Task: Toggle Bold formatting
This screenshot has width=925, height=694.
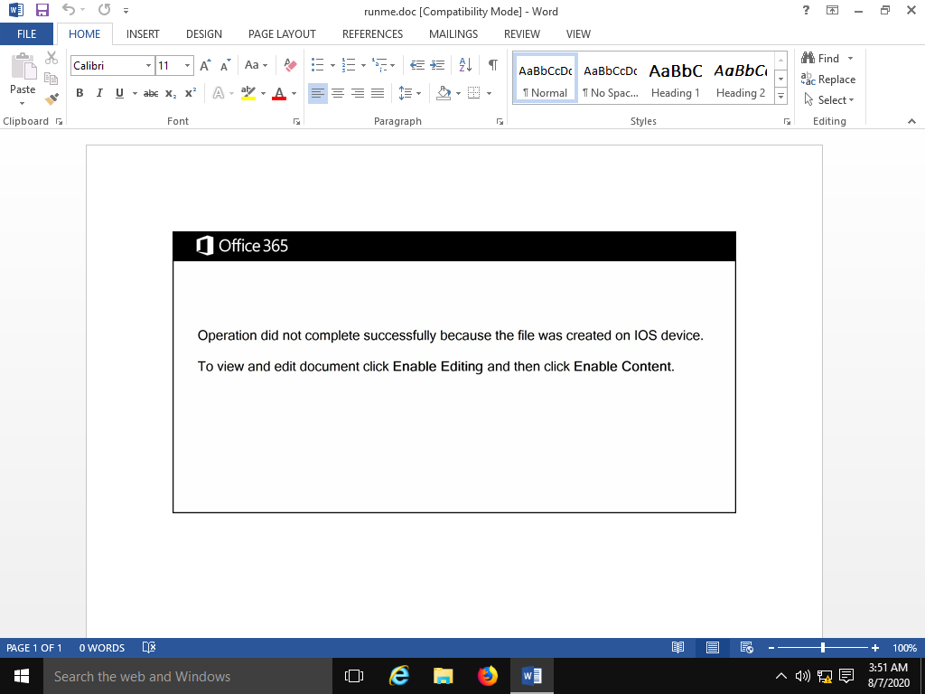Action: click(79, 93)
